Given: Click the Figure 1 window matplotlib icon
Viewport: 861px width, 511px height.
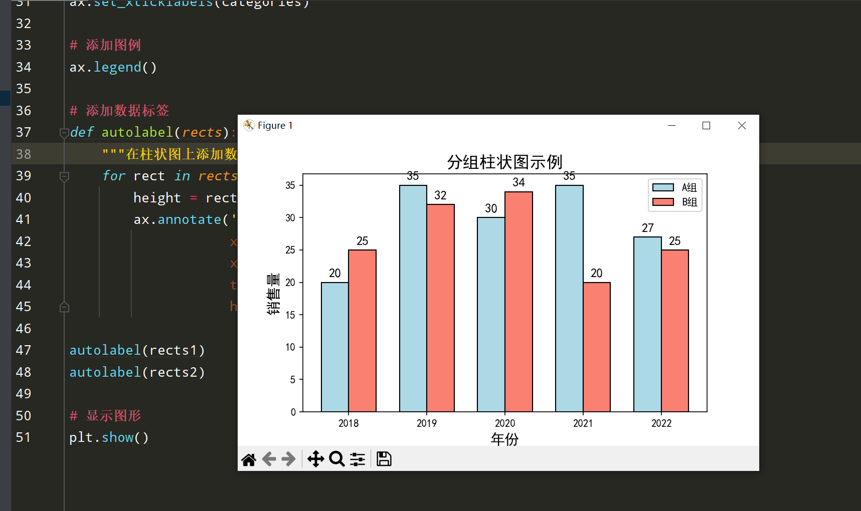Looking at the screenshot, I should pos(249,125).
